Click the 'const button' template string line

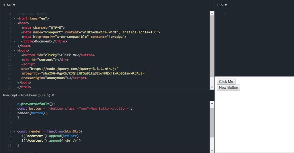pyautogui.click(x=75, y=109)
